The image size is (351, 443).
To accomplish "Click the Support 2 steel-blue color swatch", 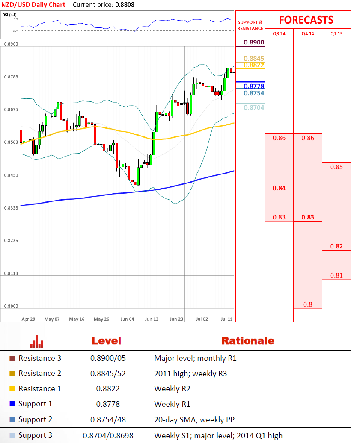I will (12, 419).
